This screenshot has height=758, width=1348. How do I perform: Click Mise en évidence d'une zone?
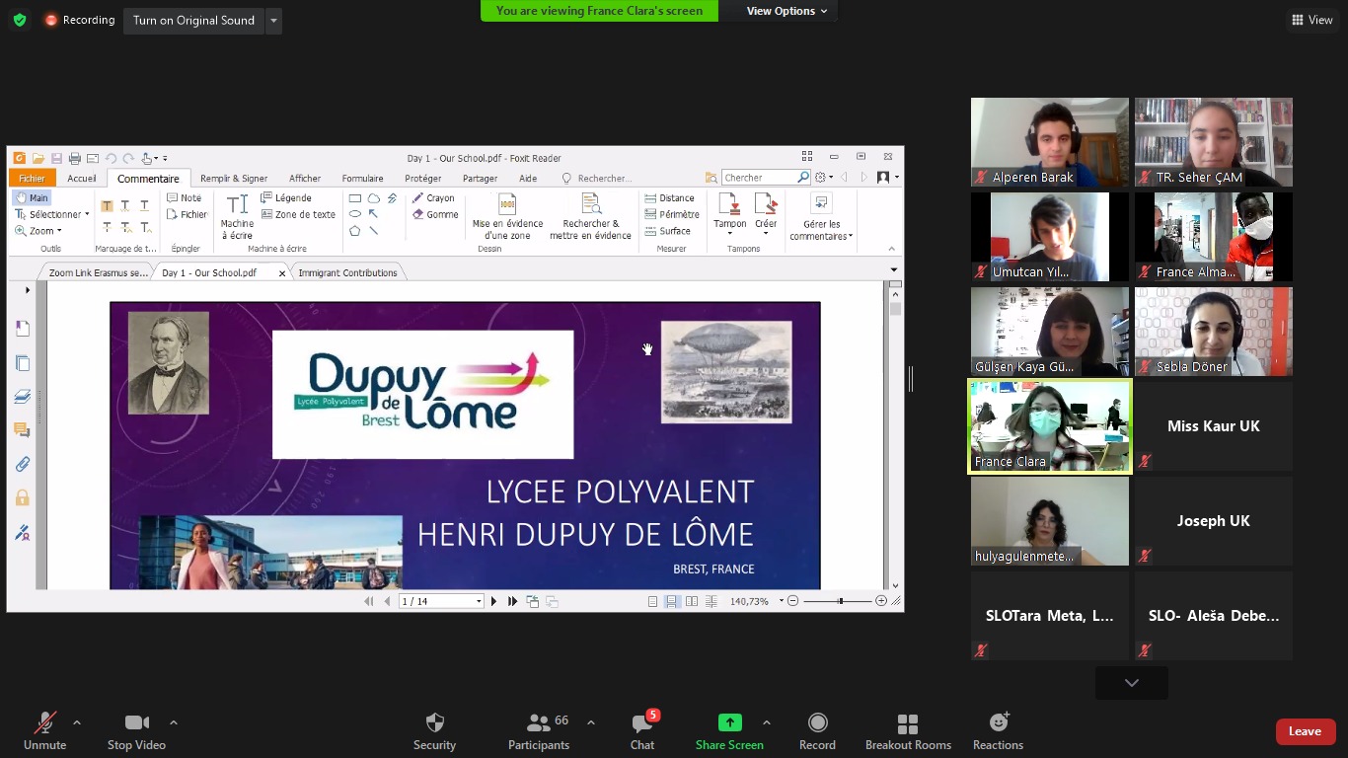tap(507, 216)
